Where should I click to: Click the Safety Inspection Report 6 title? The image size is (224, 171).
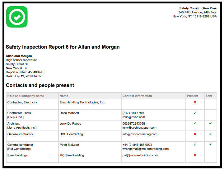tap(63, 47)
